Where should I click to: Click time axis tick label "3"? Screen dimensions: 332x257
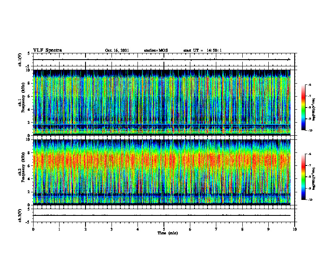(112, 229)
